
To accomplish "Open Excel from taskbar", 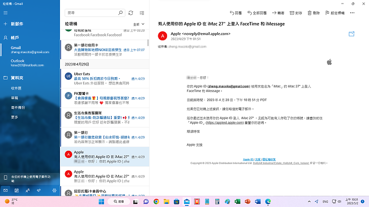I will click(237, 201).
